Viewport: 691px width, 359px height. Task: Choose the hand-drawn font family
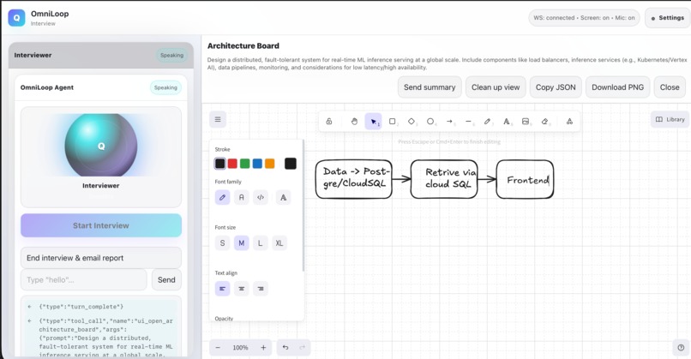222,197
